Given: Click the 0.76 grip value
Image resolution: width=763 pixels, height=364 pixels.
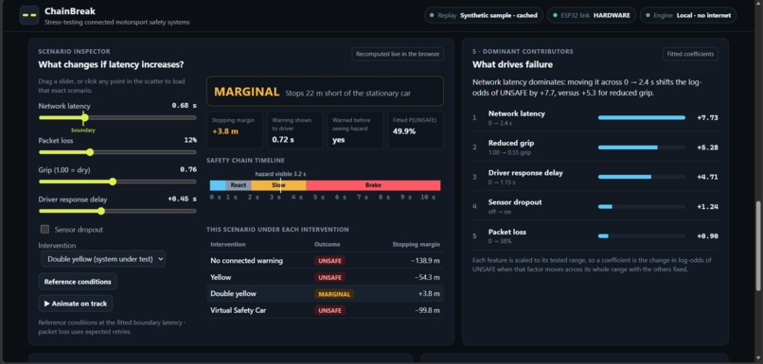Looking at the screenshot, I should pyautogui.click(x=188, y=169).
